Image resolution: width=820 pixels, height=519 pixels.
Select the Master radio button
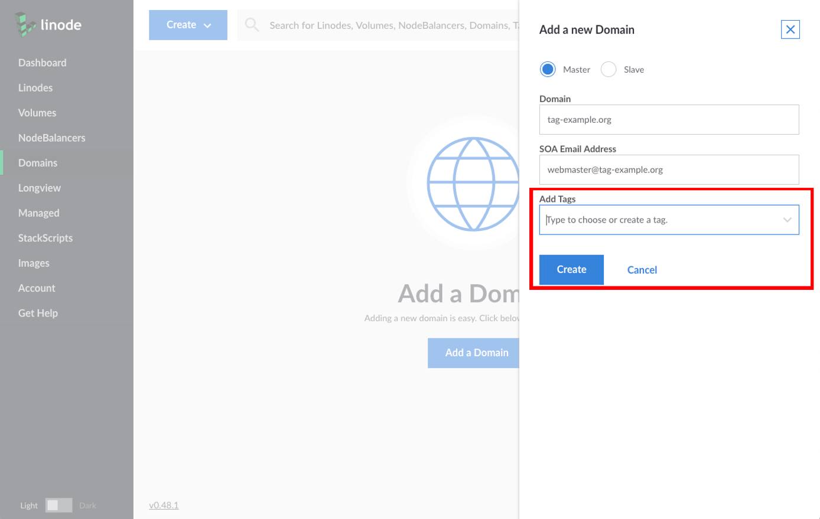point(548,69)
